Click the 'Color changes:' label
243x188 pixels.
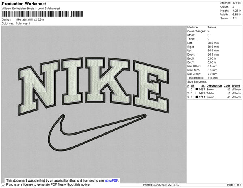tap(196, 31)
